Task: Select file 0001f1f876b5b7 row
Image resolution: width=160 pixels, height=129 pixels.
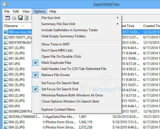Action: [x=20, y=43]
